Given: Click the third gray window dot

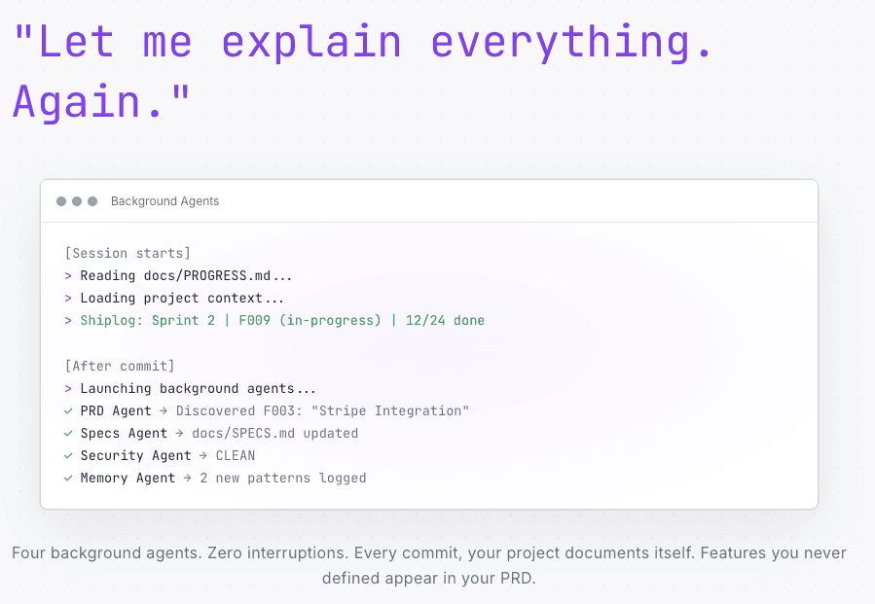Looking at the screenshot, I should coord(92,201).
